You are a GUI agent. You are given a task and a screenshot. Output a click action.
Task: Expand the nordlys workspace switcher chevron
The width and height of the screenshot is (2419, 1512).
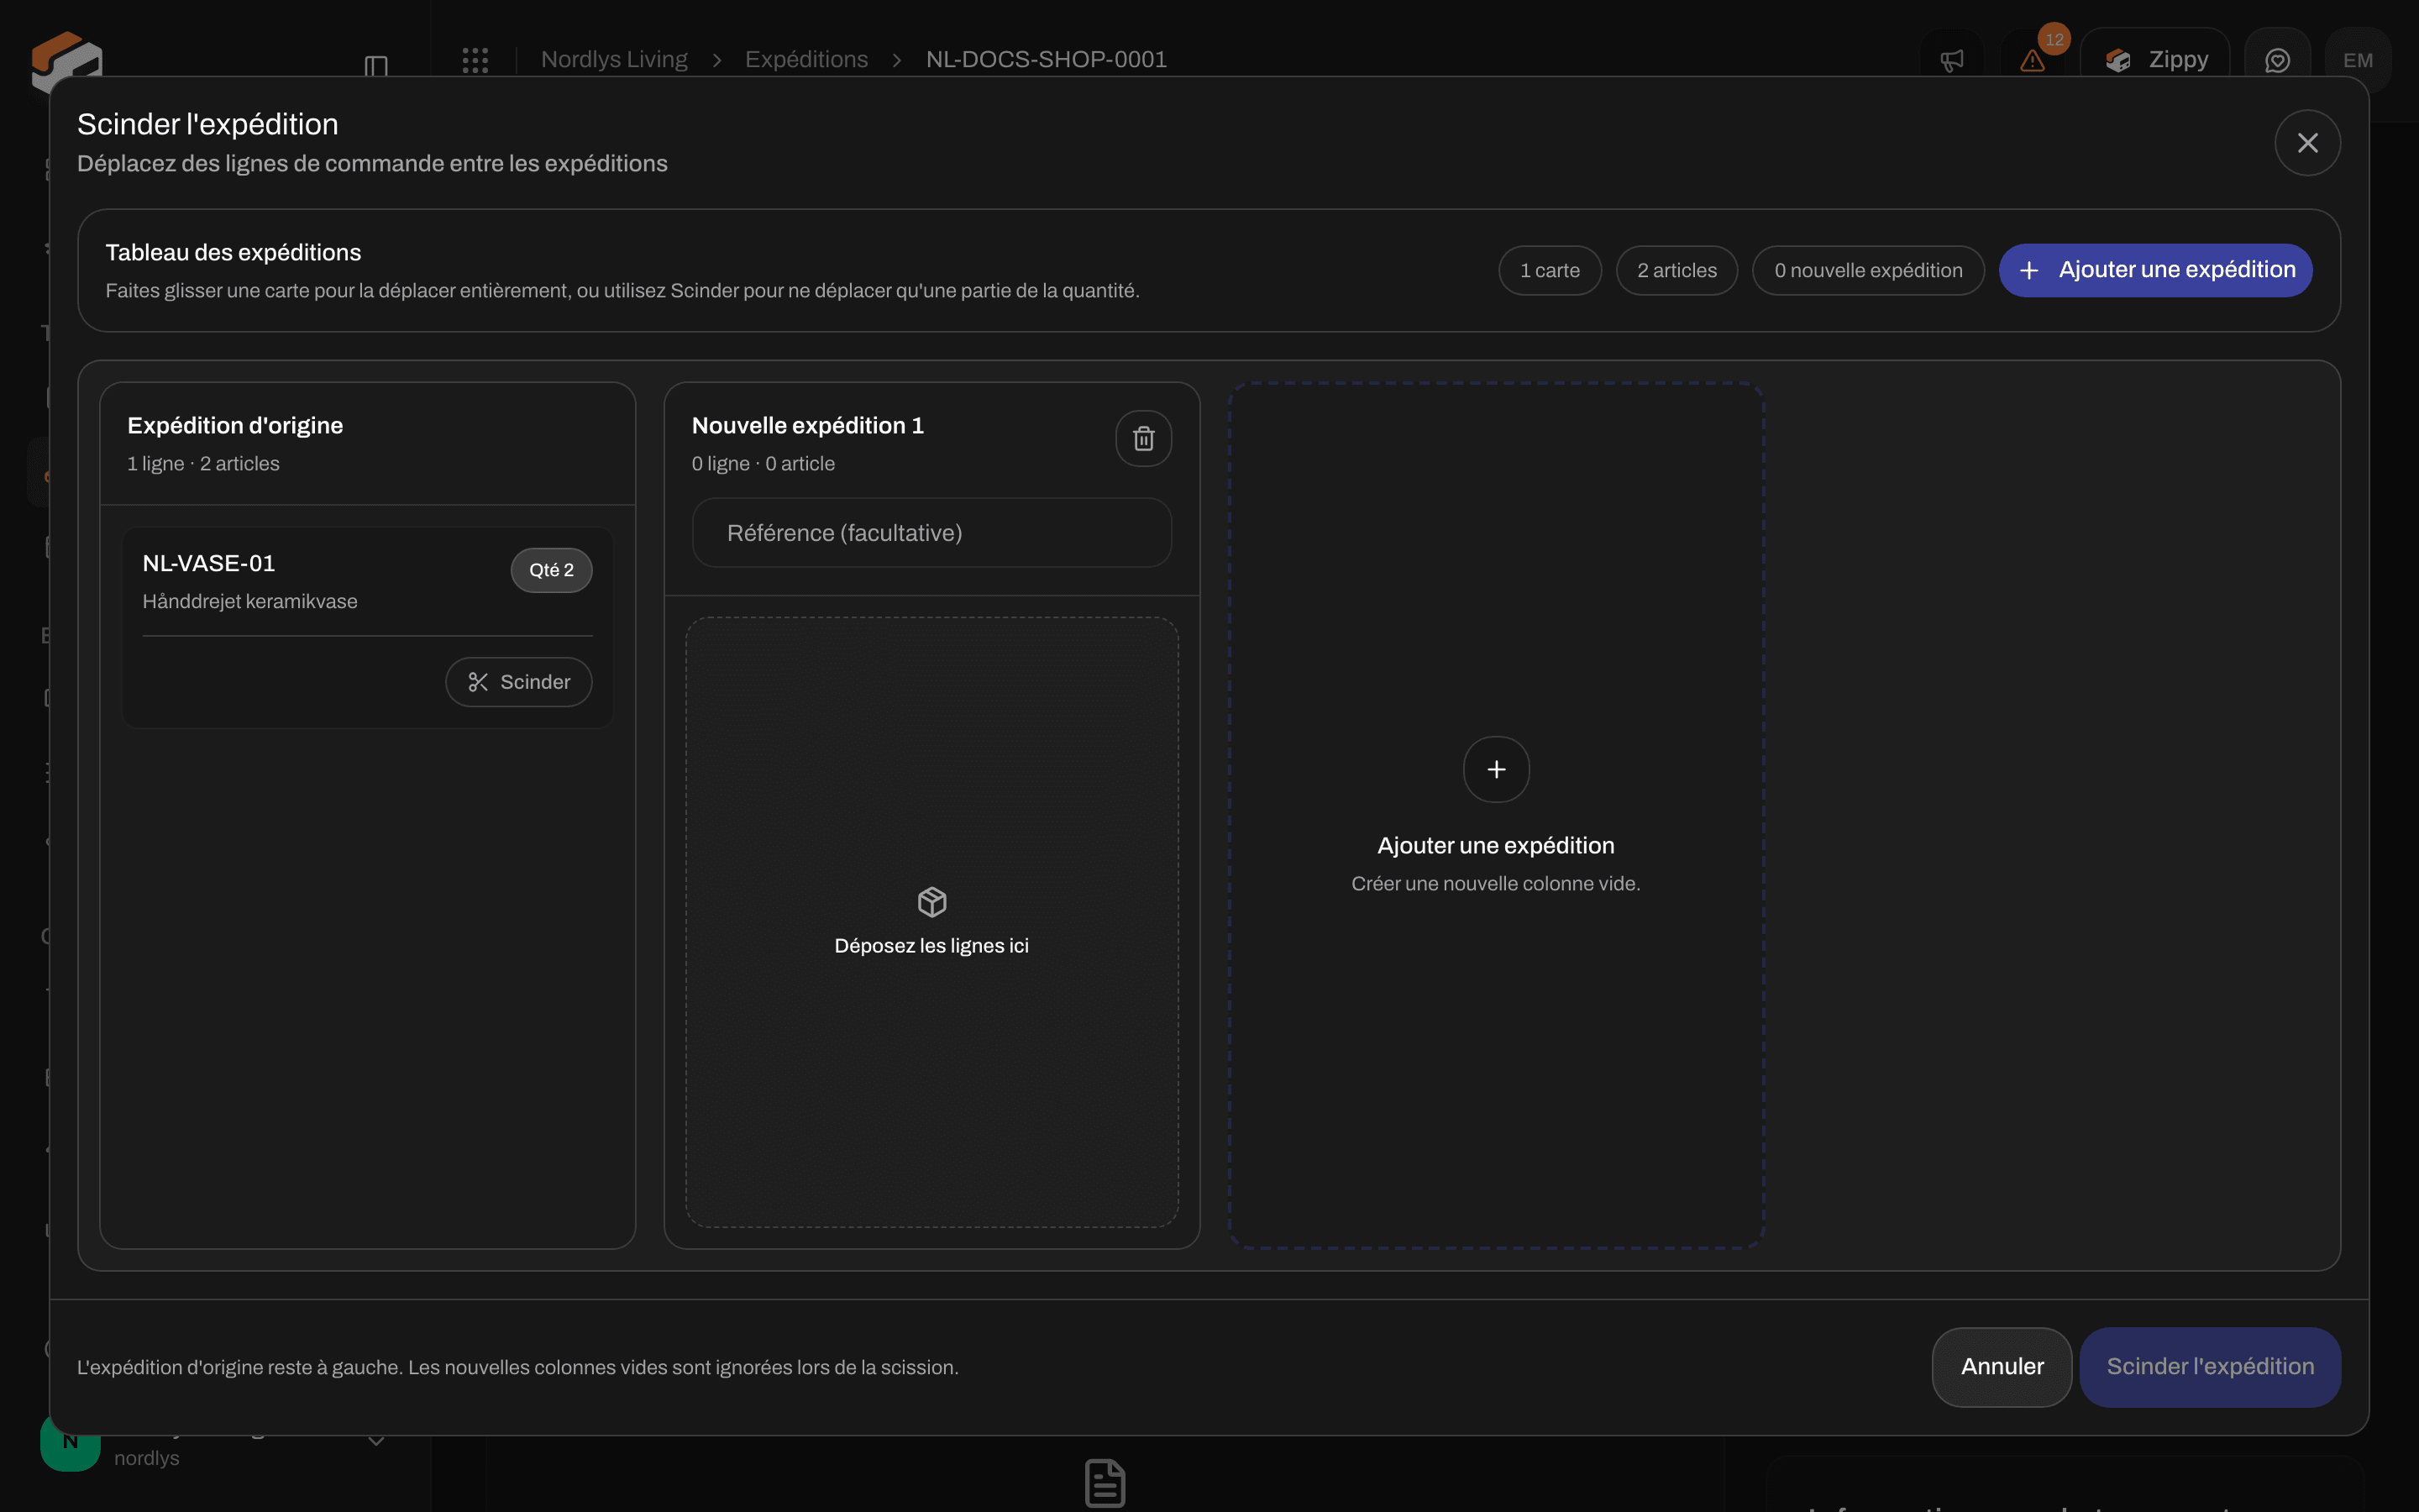click(375, 1441)
